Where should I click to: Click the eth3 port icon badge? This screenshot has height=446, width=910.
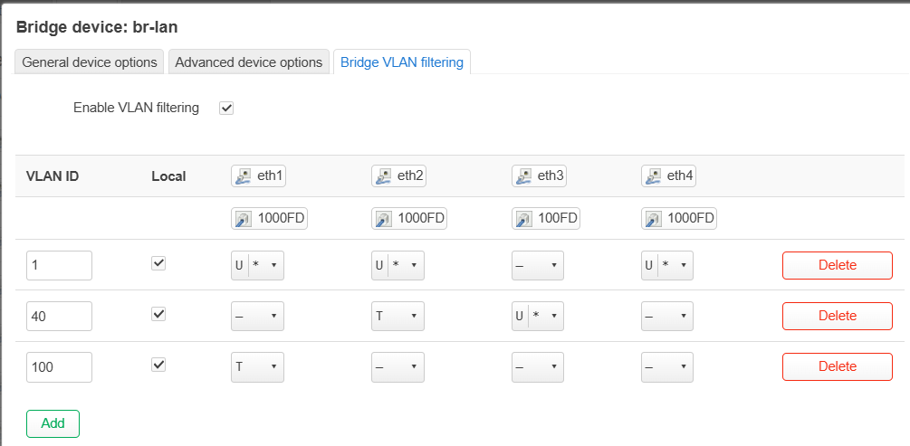point(539,176)
